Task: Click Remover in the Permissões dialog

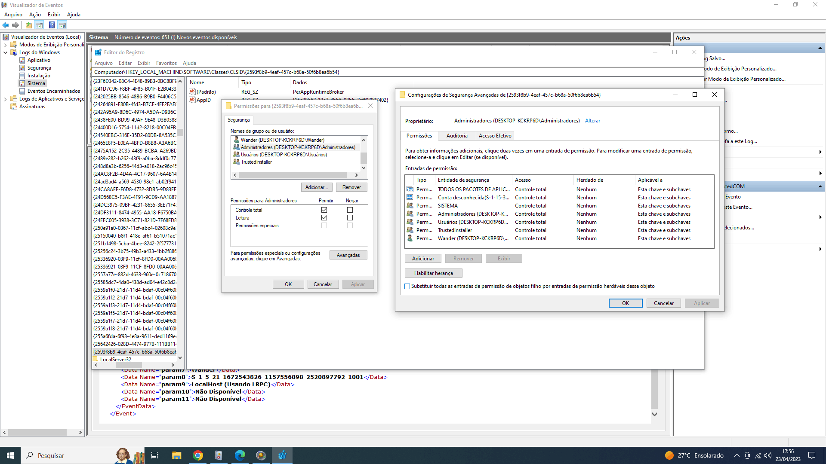Action: coord(351,187)
